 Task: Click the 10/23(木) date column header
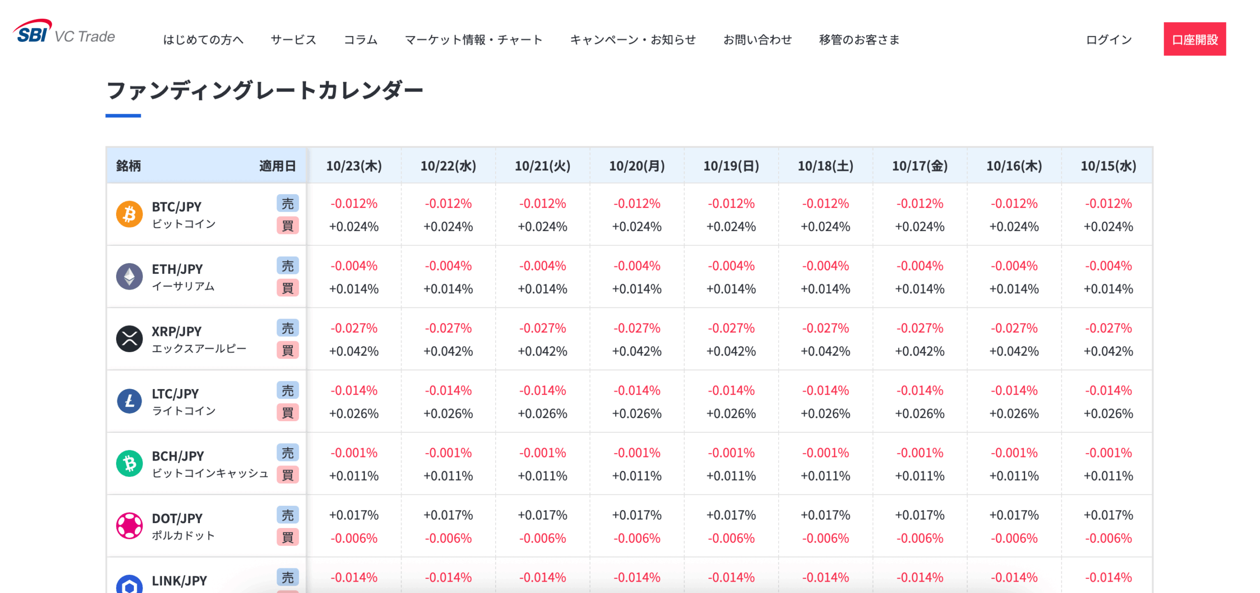click(354, 166)
